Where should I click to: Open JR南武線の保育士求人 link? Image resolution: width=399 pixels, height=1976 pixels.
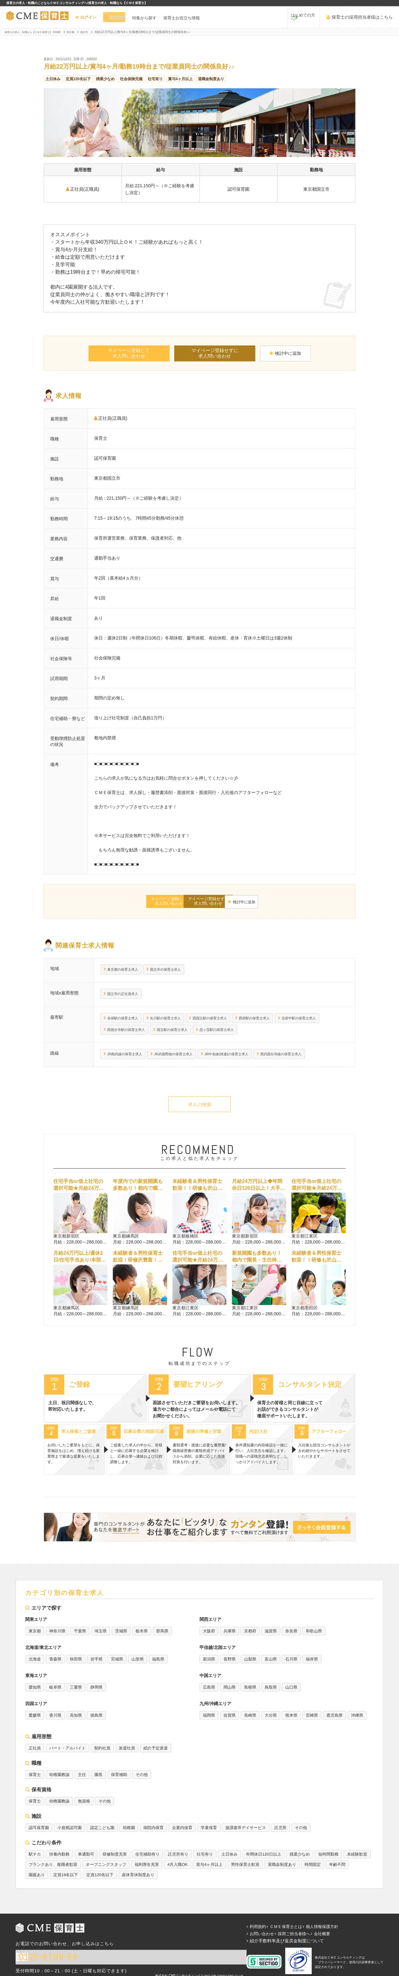(x=123, y=1054)
